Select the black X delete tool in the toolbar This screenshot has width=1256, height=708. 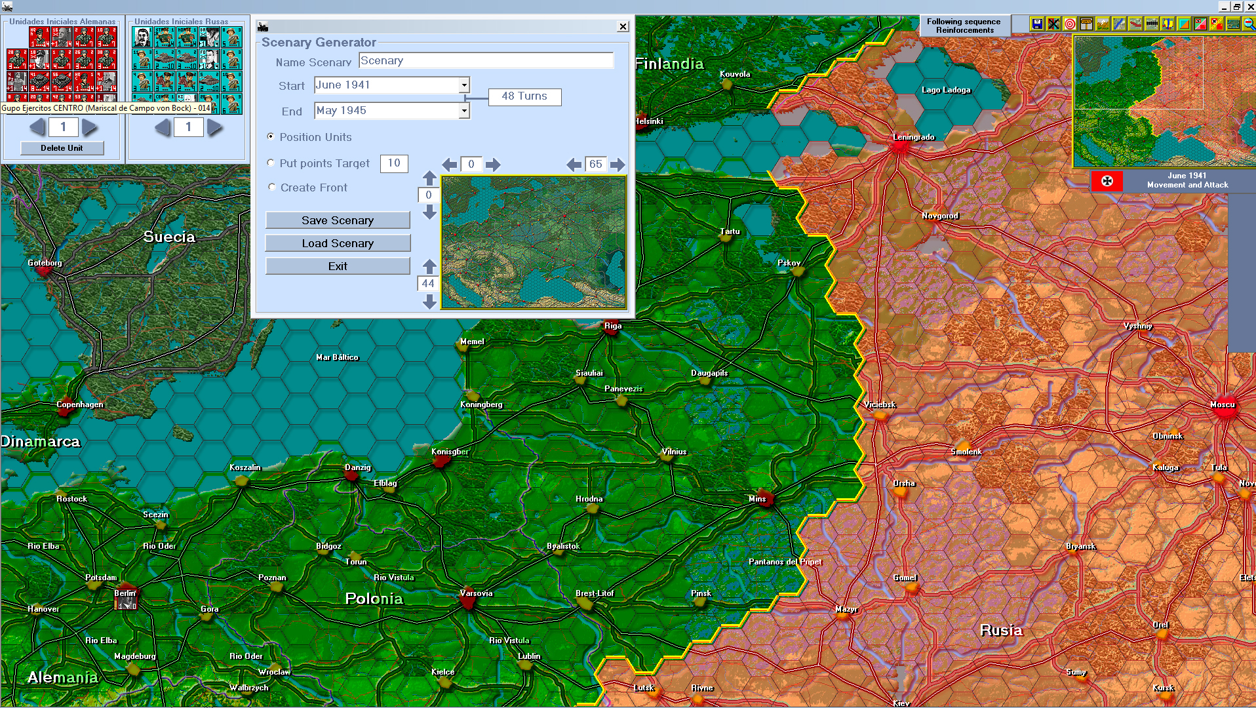[1053, 24]
